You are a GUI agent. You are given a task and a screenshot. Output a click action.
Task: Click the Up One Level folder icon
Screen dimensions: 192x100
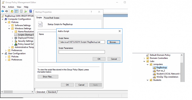click(12, 11)
